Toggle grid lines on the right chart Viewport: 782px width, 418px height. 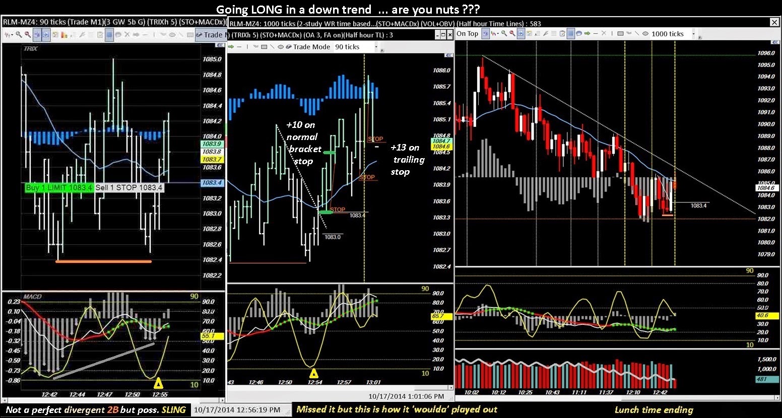(x=571, y=33)
